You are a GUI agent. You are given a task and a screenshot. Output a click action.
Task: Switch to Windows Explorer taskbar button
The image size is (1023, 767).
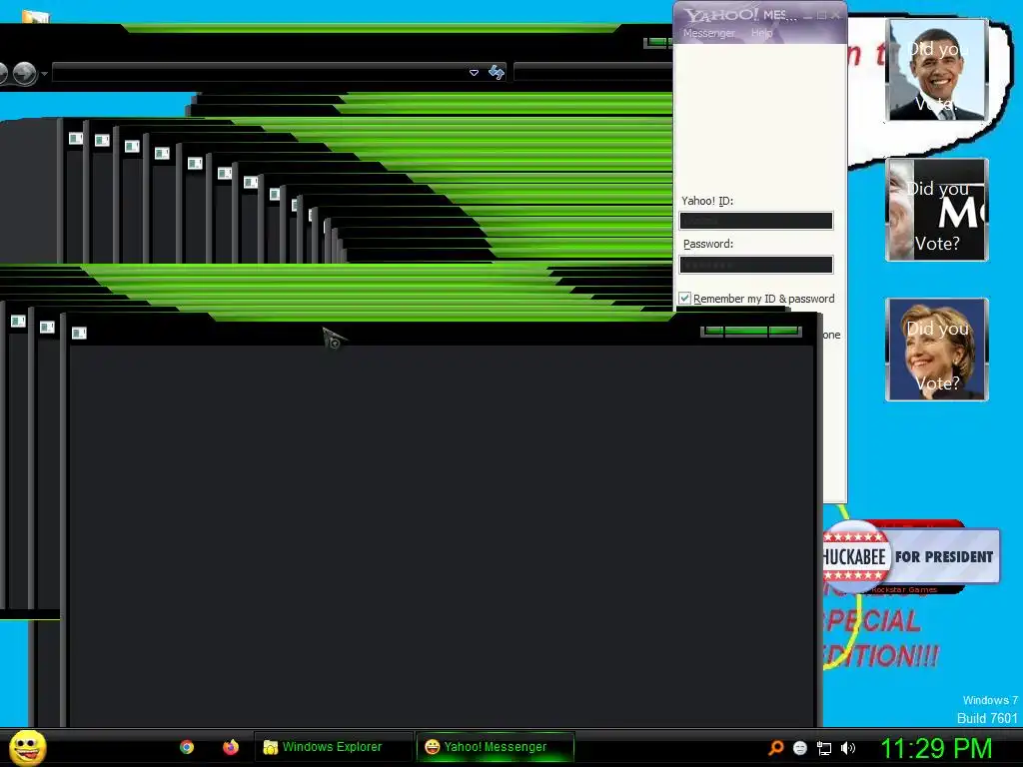coord(333,747)
